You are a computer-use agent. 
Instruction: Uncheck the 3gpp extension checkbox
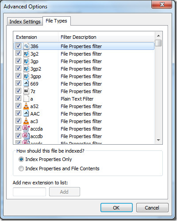(x=18, y=76)
